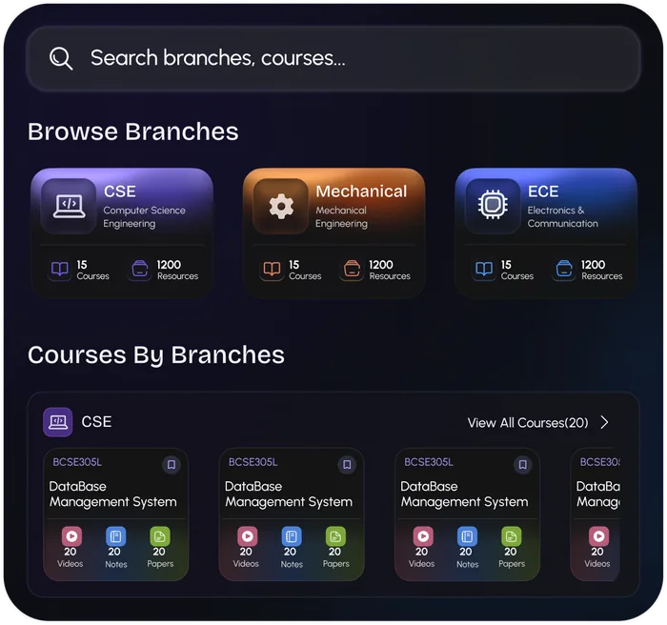Bookmark the second DataBase Management System card
The image size is (667, 625).
(347, 465)
